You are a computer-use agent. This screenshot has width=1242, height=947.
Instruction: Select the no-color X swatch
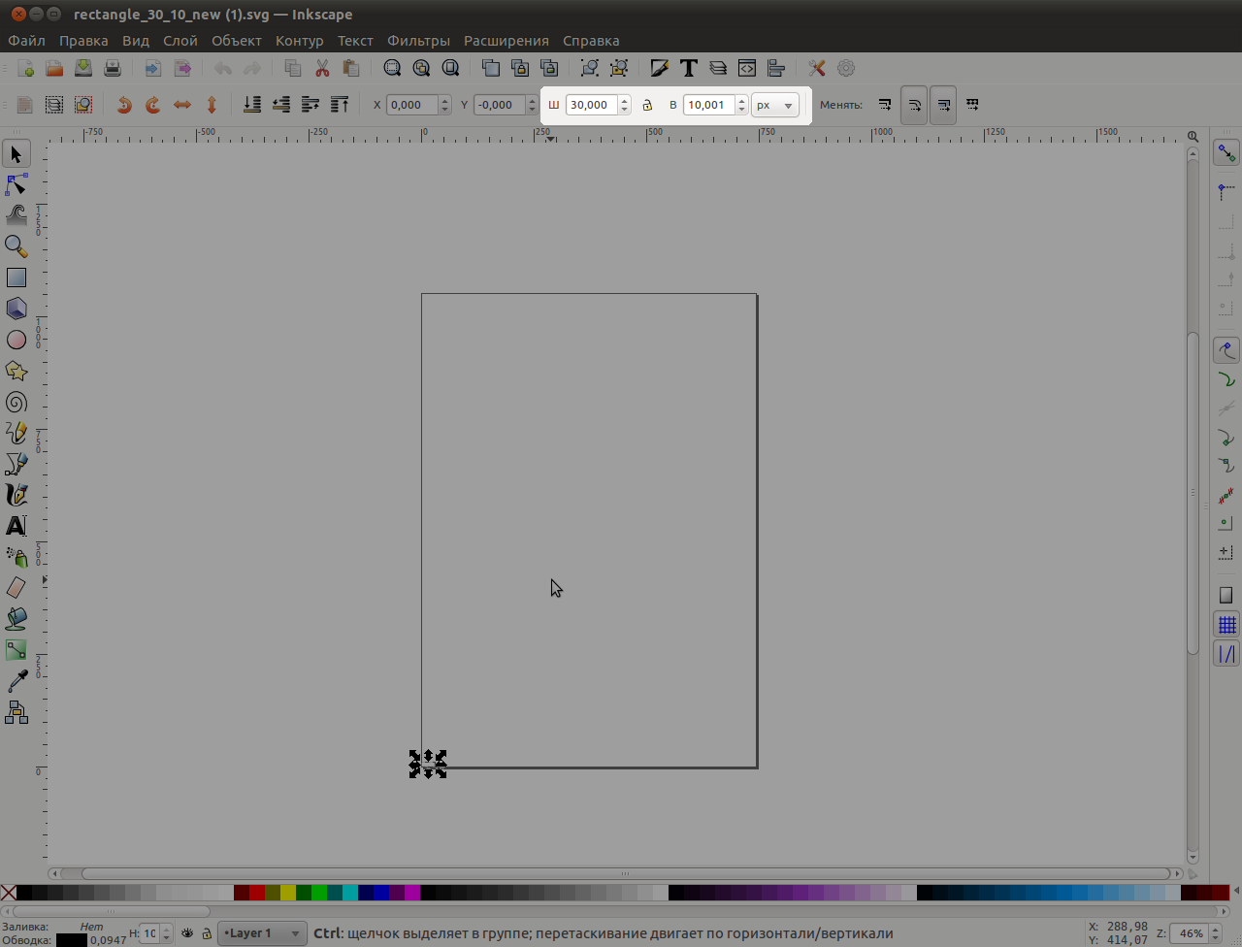(8, 893)
